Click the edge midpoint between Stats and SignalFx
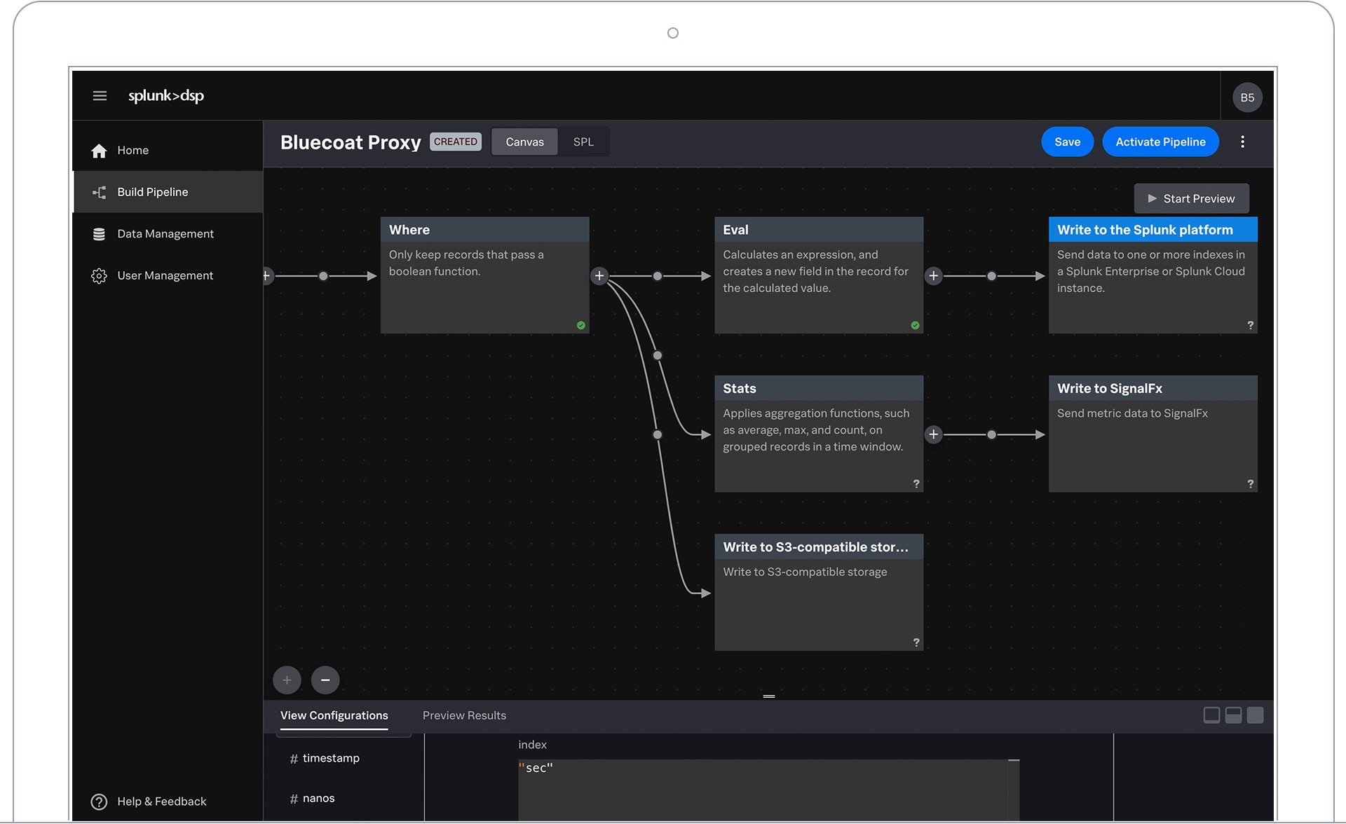The image size is (1346, 824). (991, 434)
